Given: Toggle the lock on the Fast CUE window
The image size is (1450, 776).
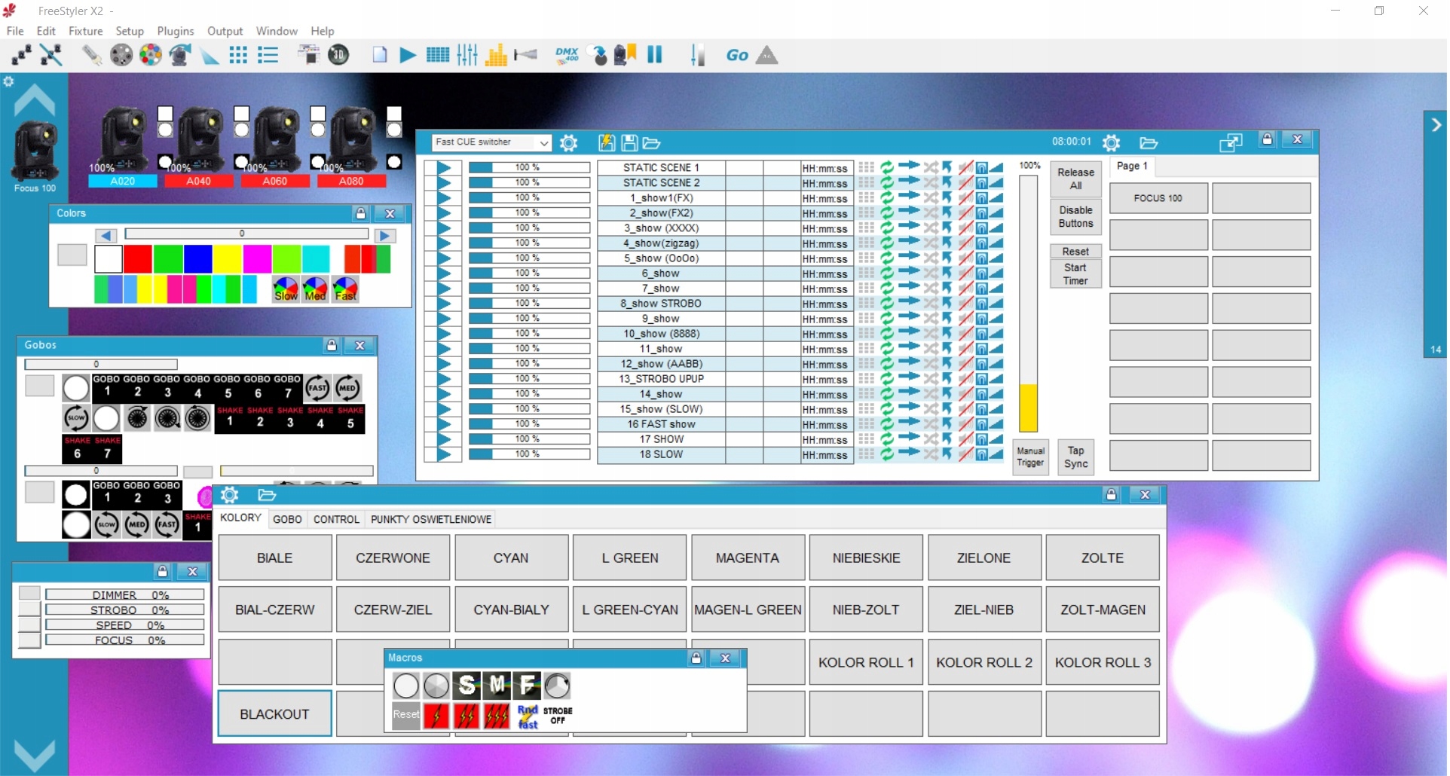Looking at the screenshot, I should (1268, 139).
